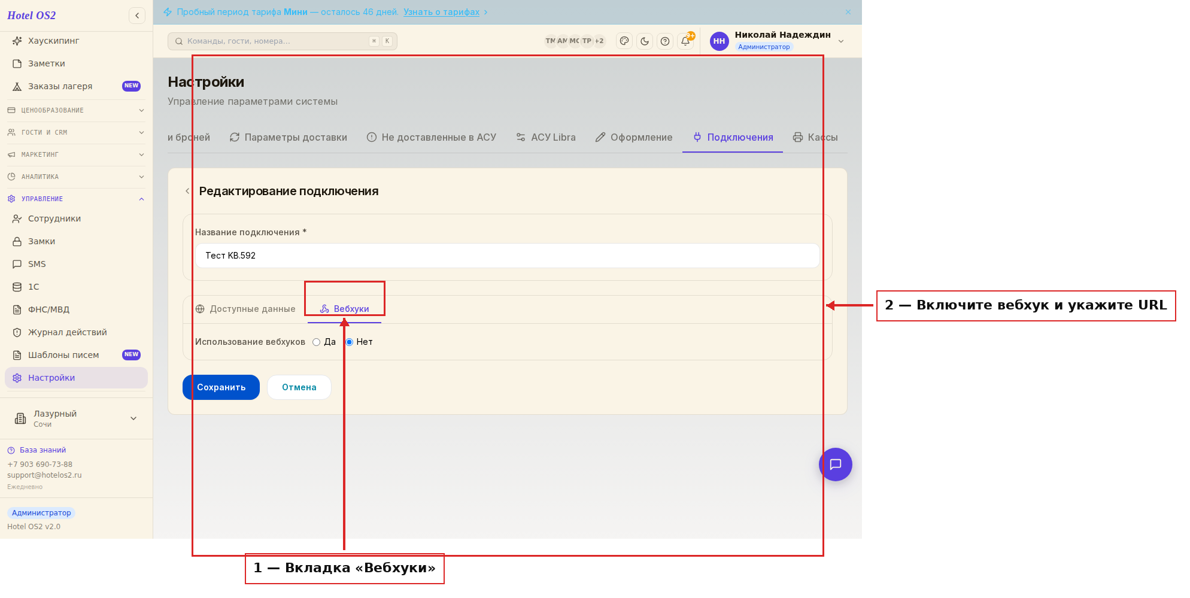Open 1С in the sidebar
The height and width of the screenshot is (598, 1190).
coord(76,287)
